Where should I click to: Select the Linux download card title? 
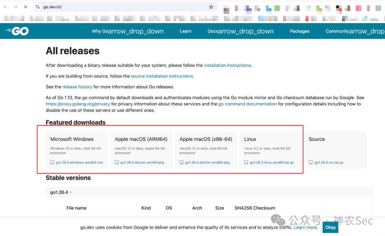pyautogui.click(x=250, y=139)
